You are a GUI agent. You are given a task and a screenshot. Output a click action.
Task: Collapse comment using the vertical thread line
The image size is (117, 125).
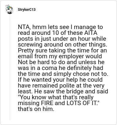pyautogui.click(x=10, y=67)
